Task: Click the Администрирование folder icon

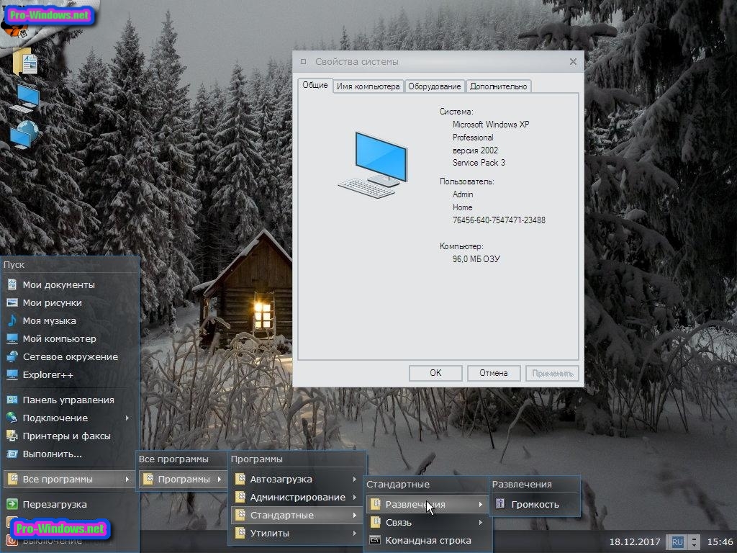Action: tap(240, 497)
